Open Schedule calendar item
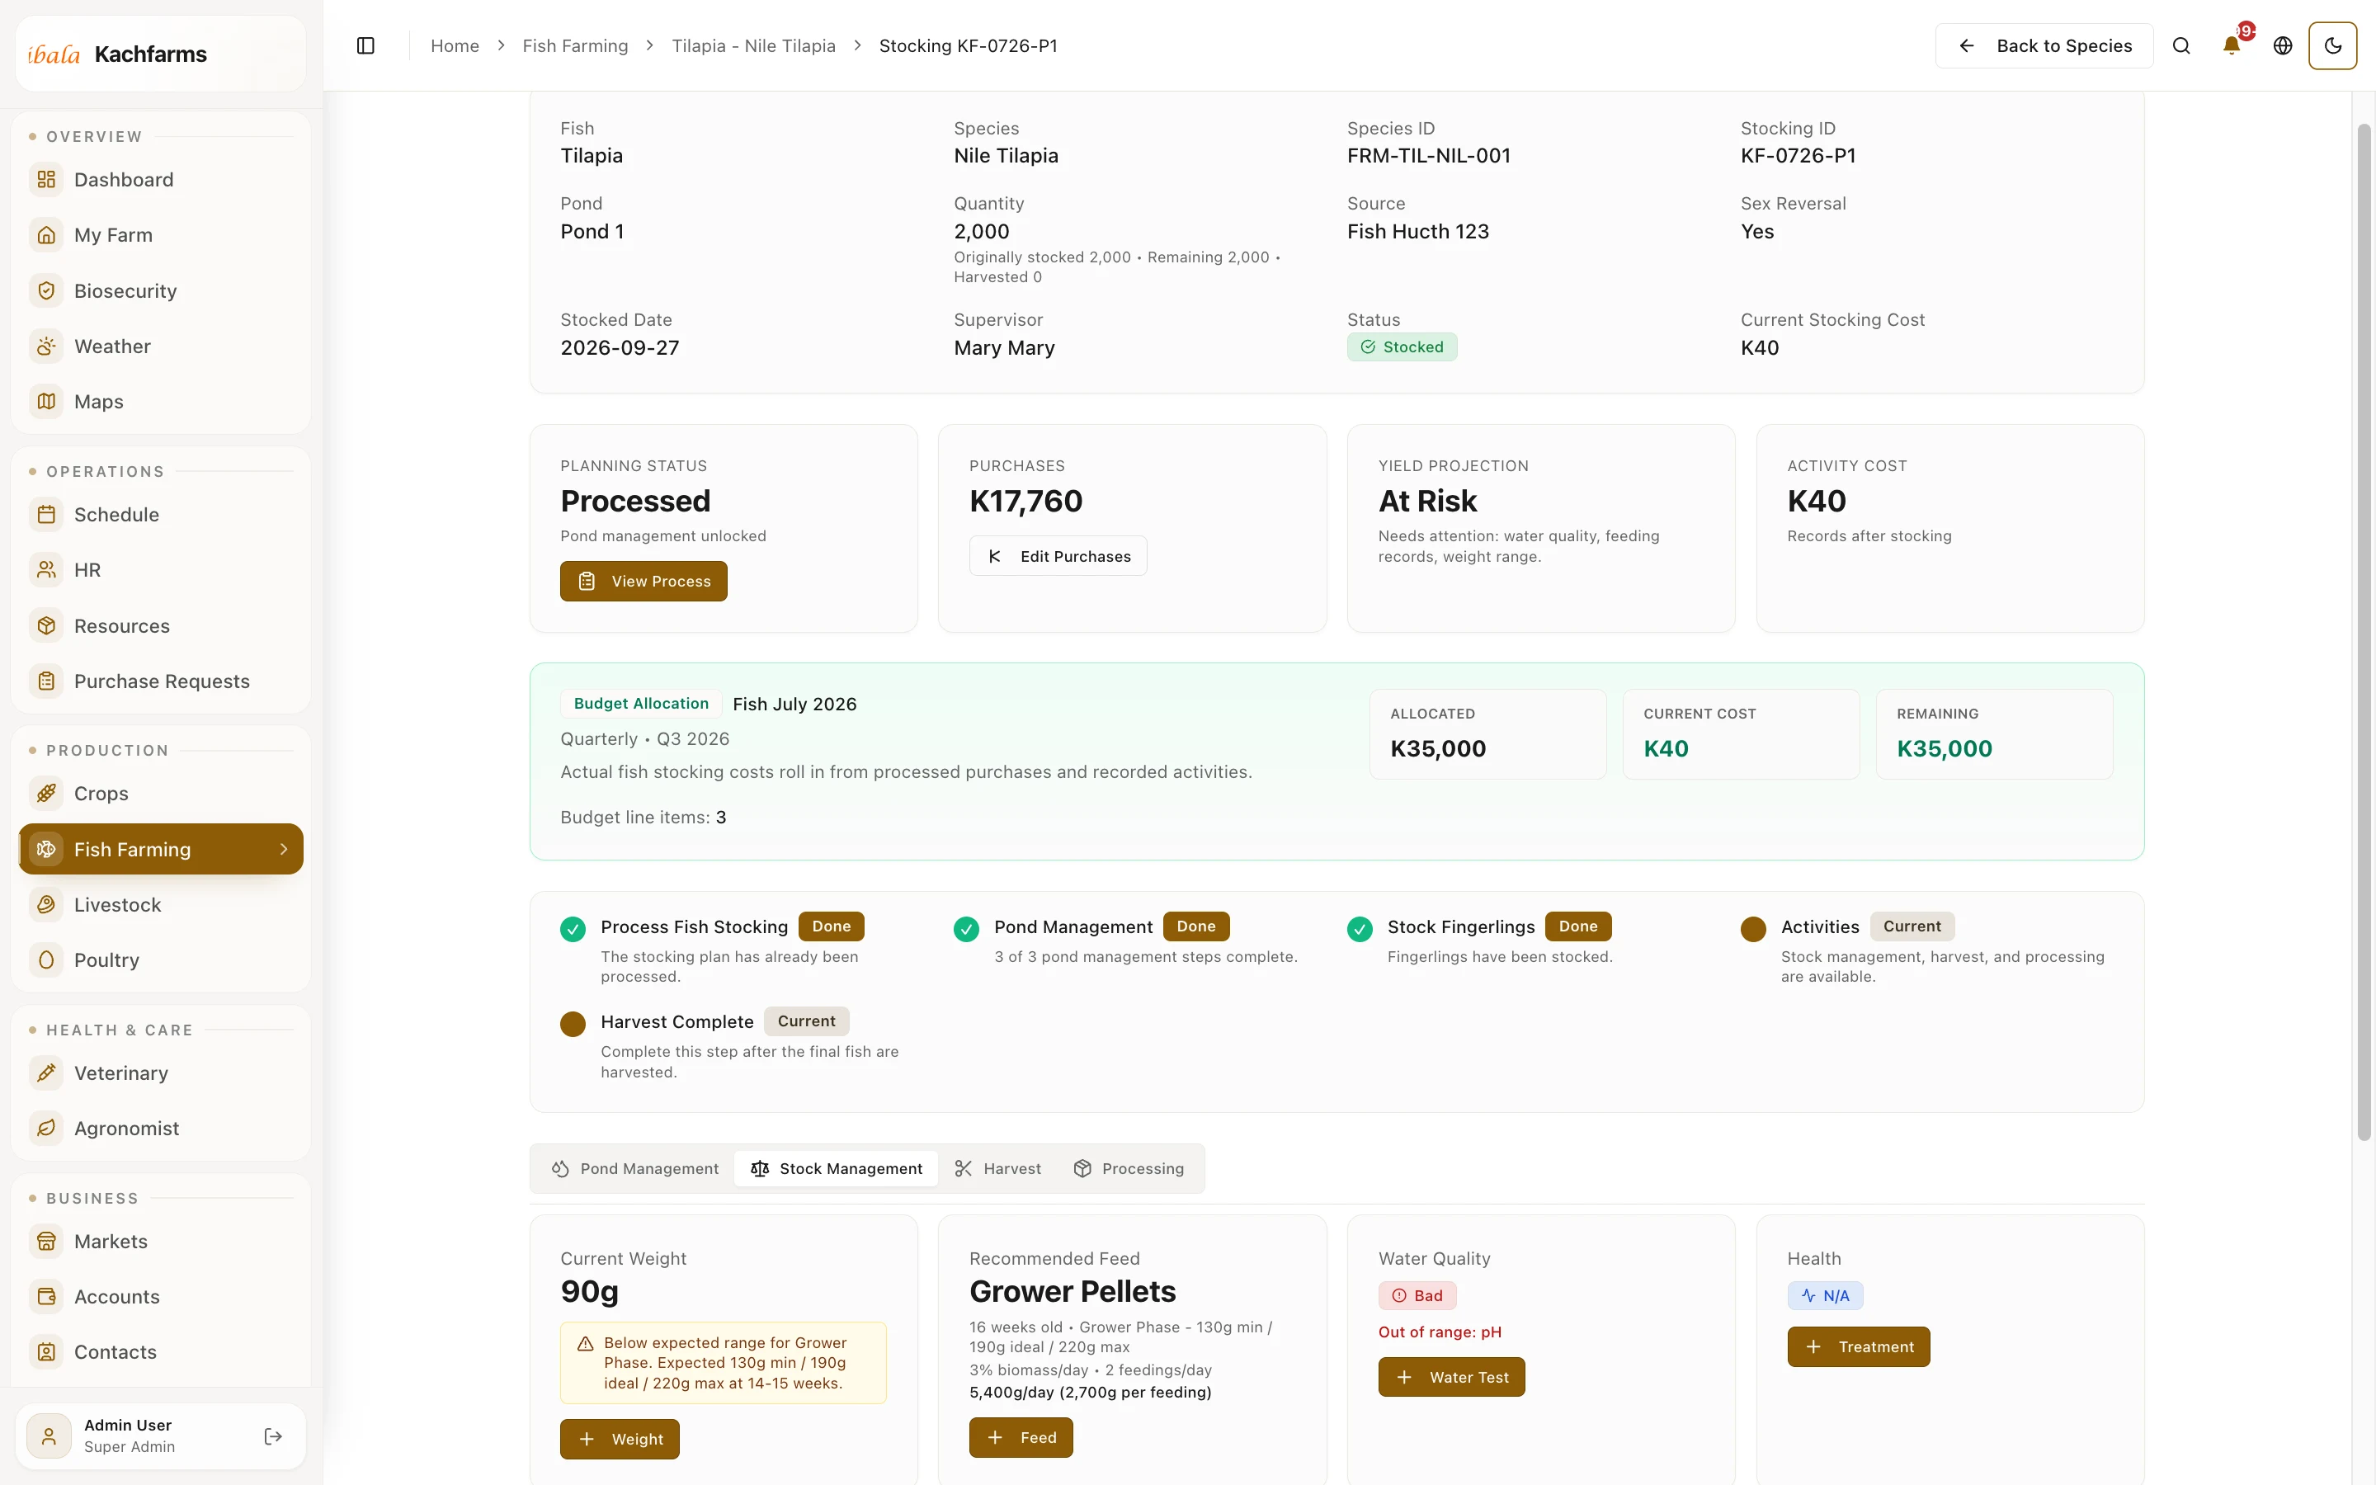2376x1485 pixels. 160,515
